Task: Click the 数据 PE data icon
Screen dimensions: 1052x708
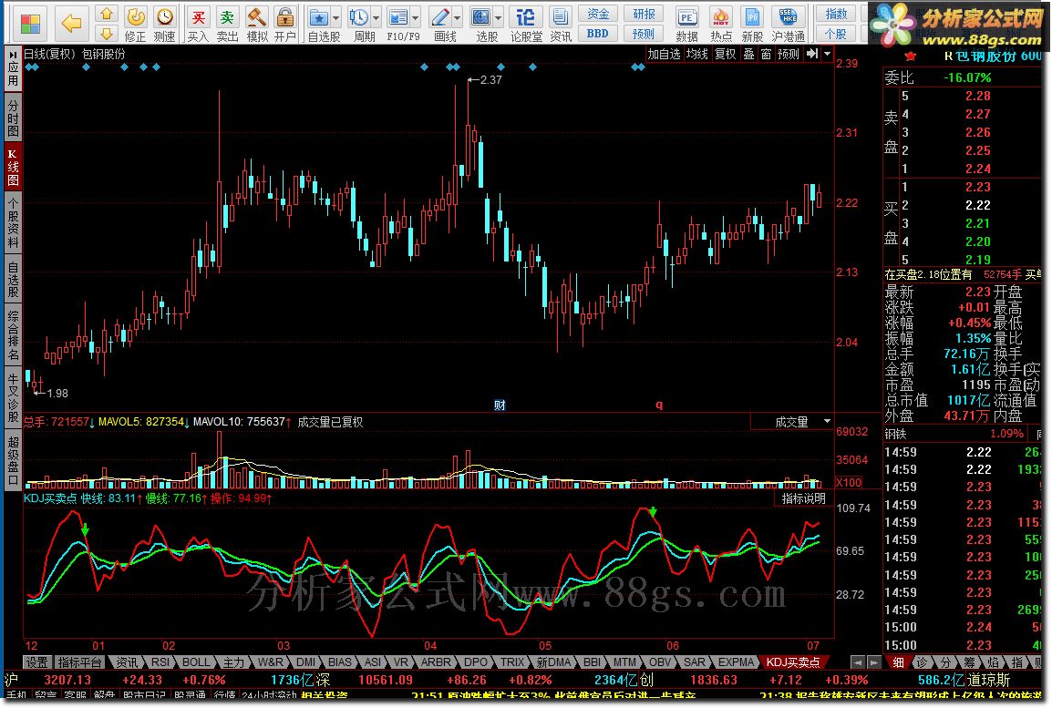Action: (x=686, y=24)
